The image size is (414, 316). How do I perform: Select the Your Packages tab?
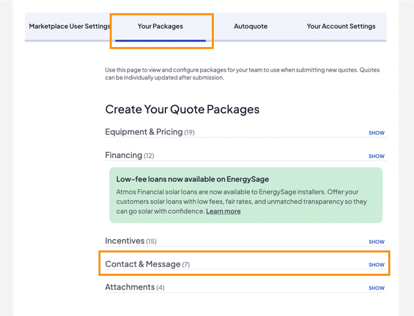point(160,26)
